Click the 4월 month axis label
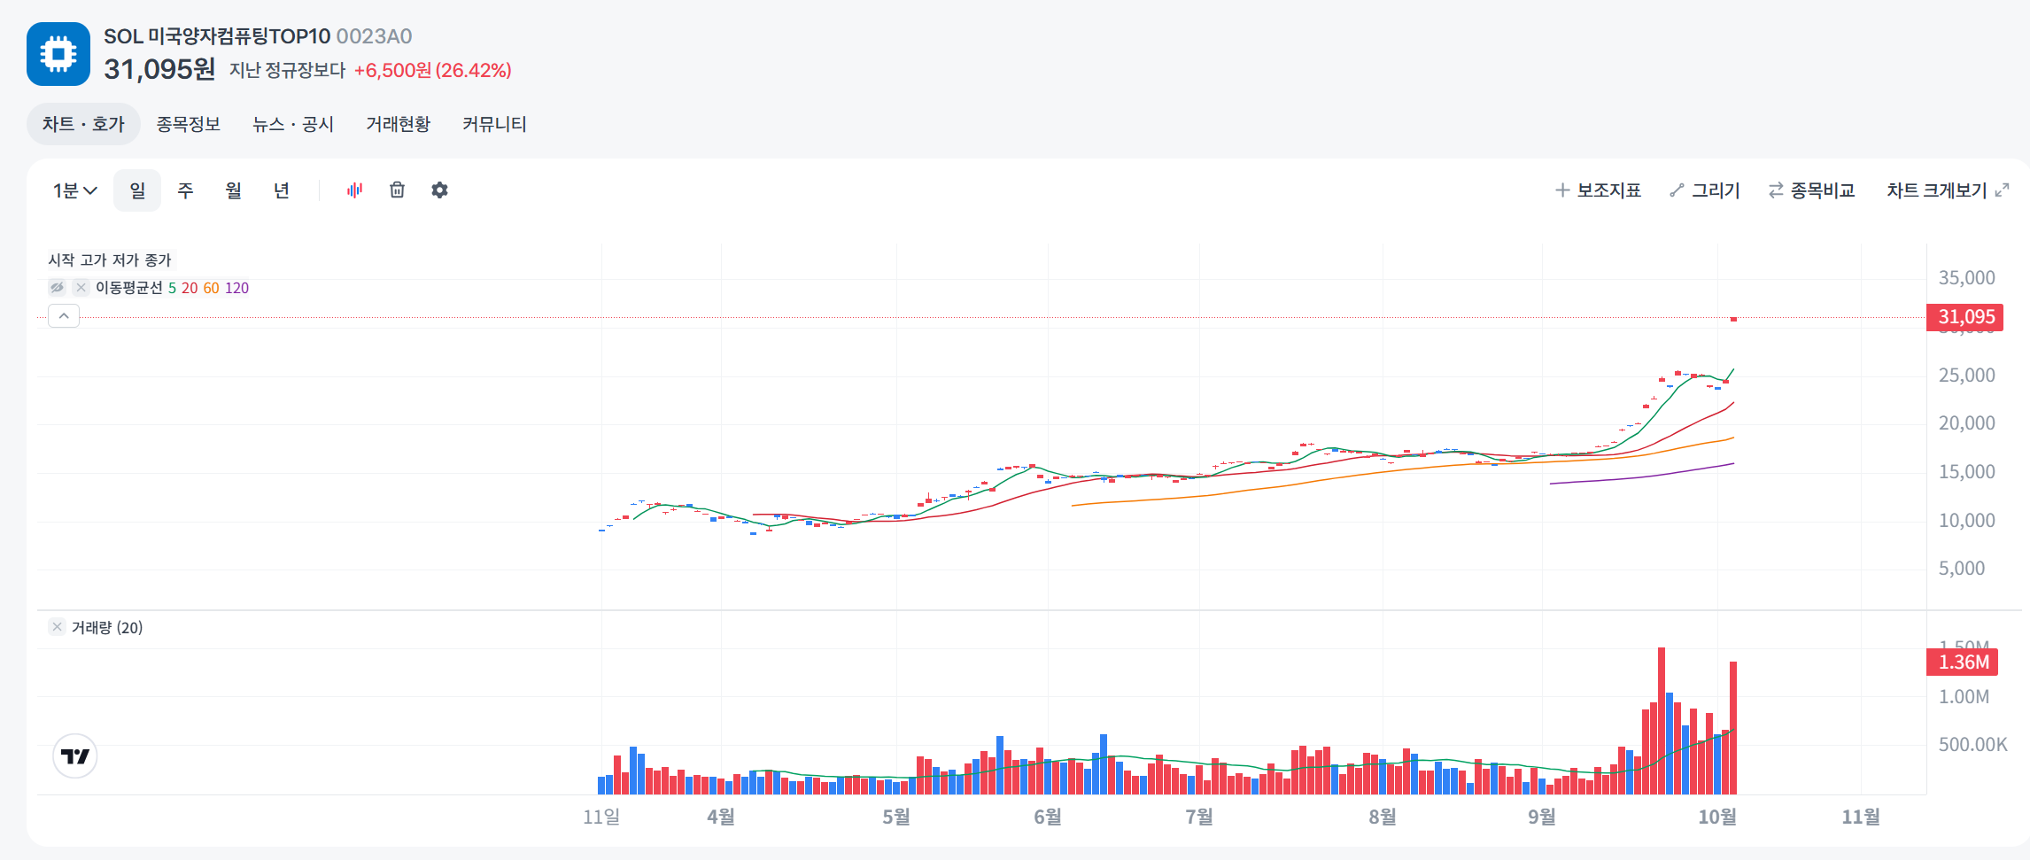 point(721,817)
